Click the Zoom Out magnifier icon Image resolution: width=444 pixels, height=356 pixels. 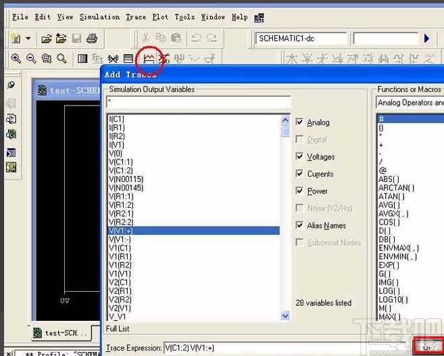point(31,59)
